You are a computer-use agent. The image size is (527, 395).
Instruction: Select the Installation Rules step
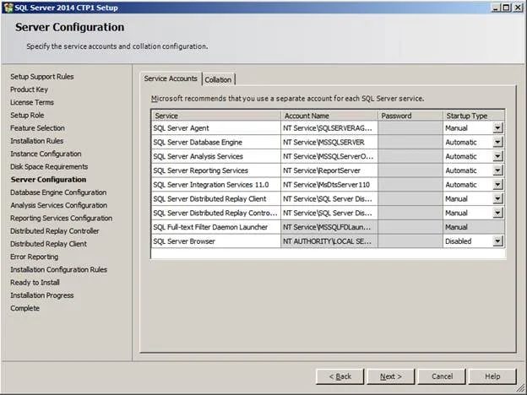coord(36,141)
